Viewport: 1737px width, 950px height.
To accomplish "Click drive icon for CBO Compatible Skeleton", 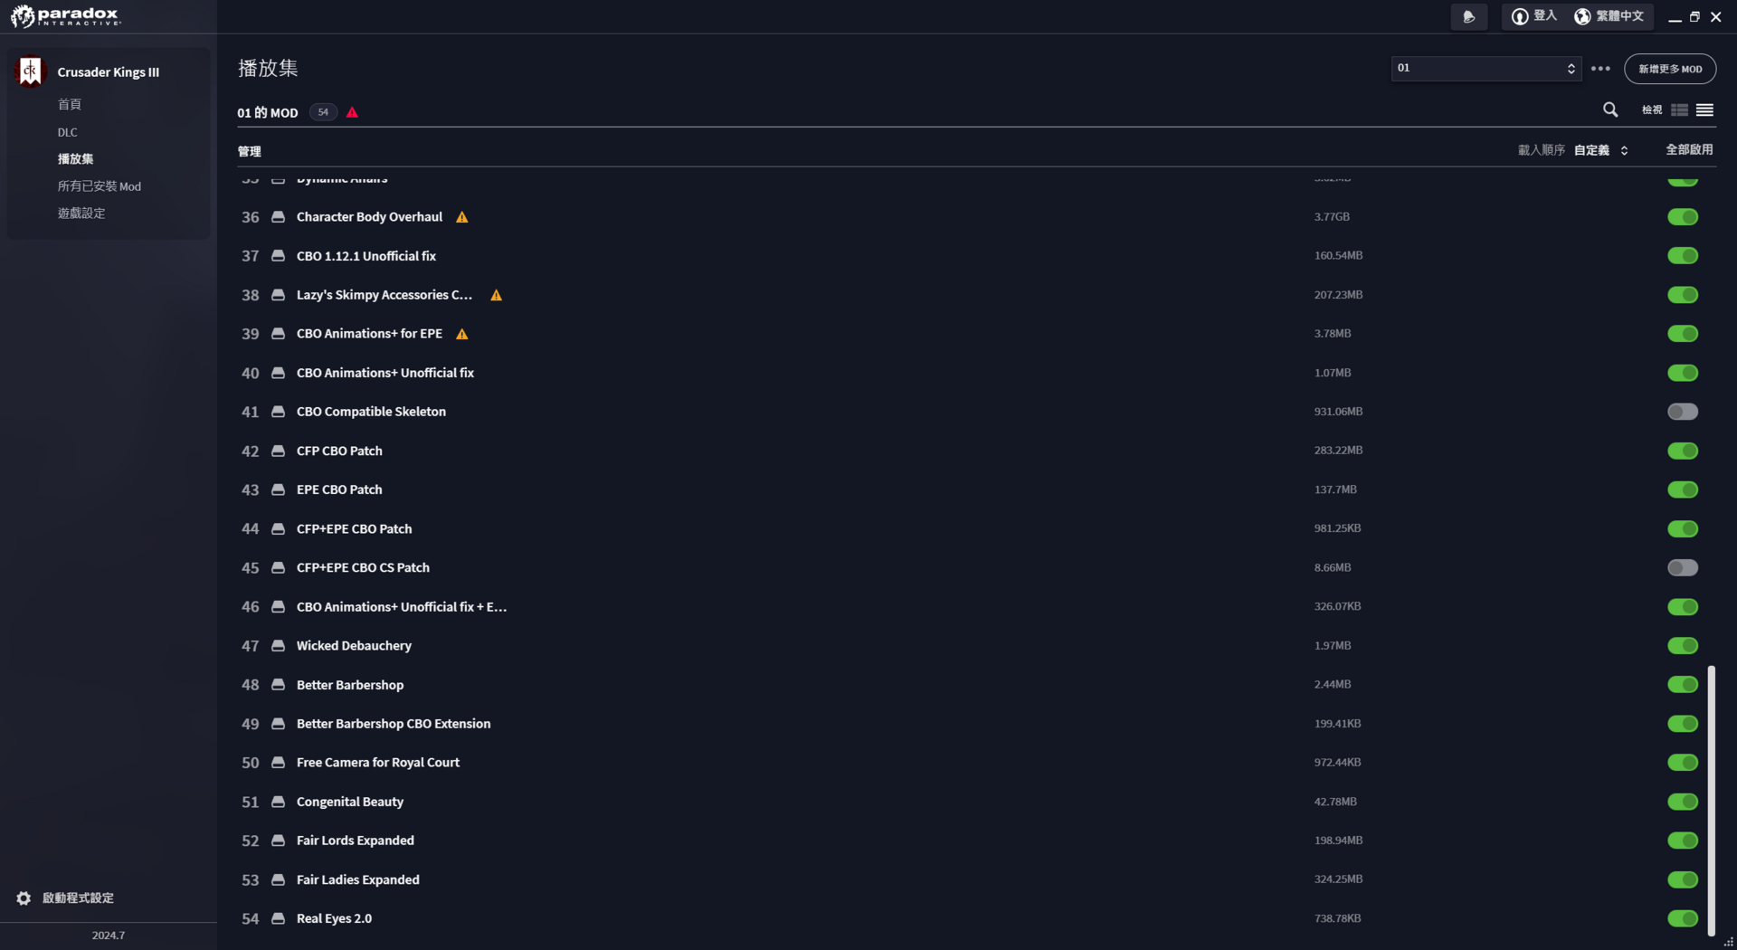I will point(279,412).
